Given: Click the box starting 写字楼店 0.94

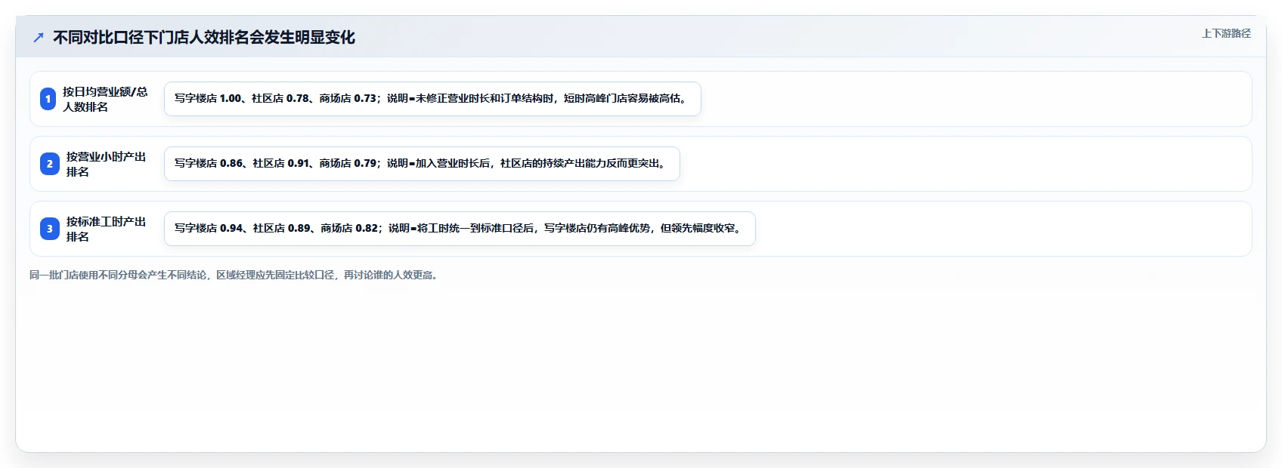Looking at the screenshot, I should point(460,229).
